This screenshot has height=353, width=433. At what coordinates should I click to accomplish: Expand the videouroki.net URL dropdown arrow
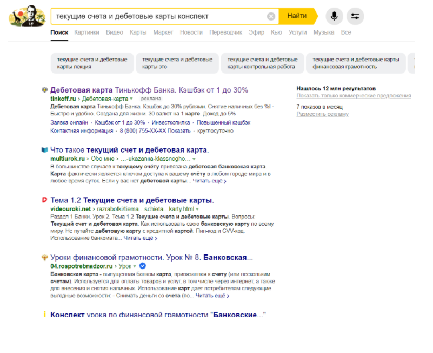click(x=197, y=209)
